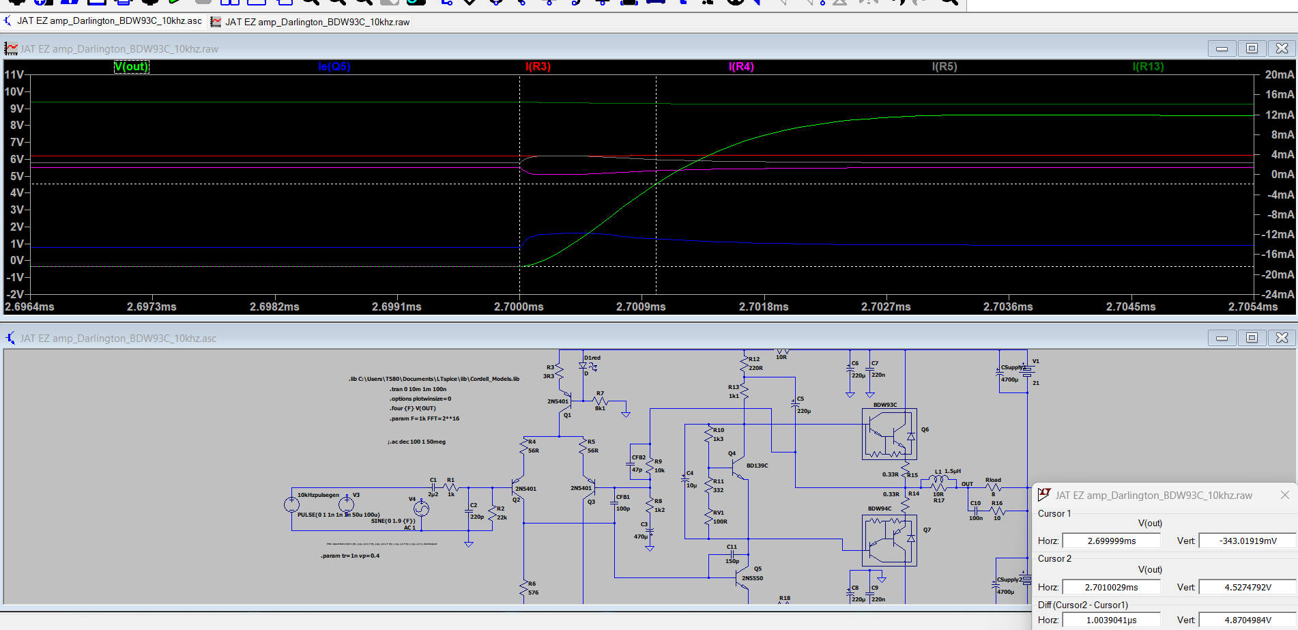Screen dimensions: 1298x630
Task: Minimize the .asc schematic sub-window
Action: [1222, 338]
